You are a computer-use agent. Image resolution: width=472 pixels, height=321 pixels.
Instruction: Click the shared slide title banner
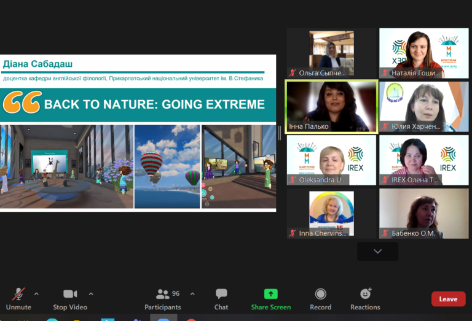point(138,104)
